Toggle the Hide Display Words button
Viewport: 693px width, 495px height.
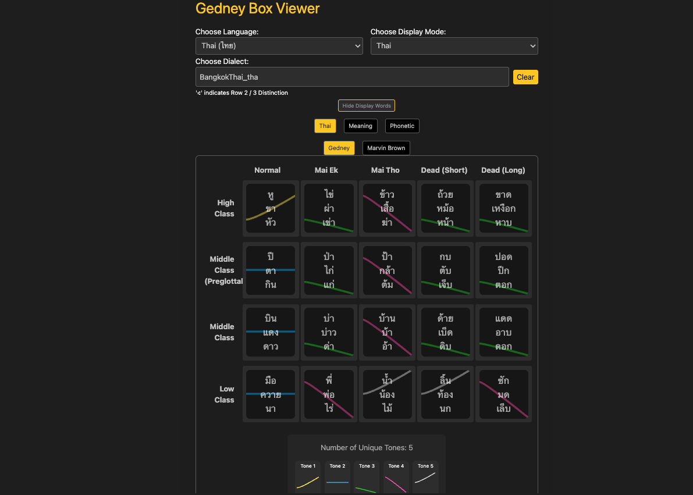[367, 106]
